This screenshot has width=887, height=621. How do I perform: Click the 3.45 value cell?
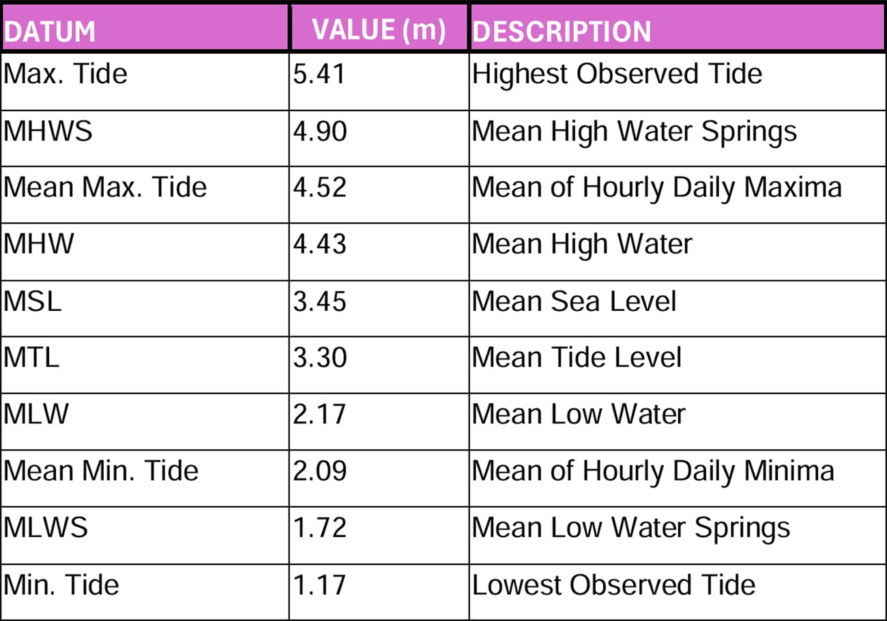[x=319, y=301]
